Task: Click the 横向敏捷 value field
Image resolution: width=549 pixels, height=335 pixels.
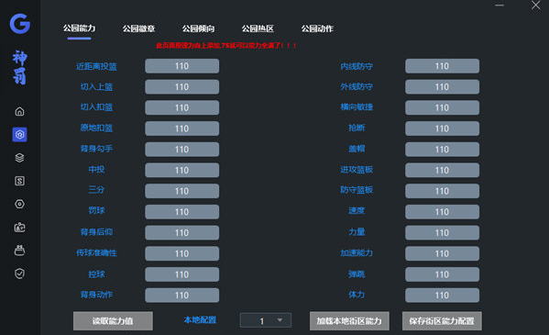Action: coord(442,107)
